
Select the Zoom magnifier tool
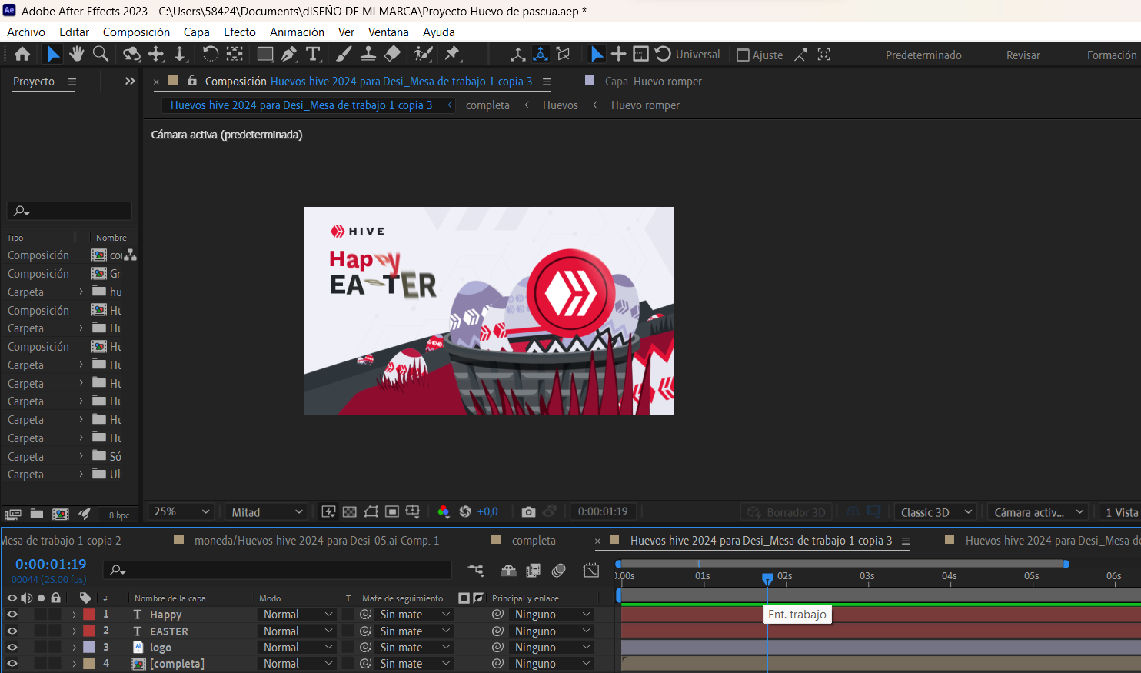coord(100,54)
